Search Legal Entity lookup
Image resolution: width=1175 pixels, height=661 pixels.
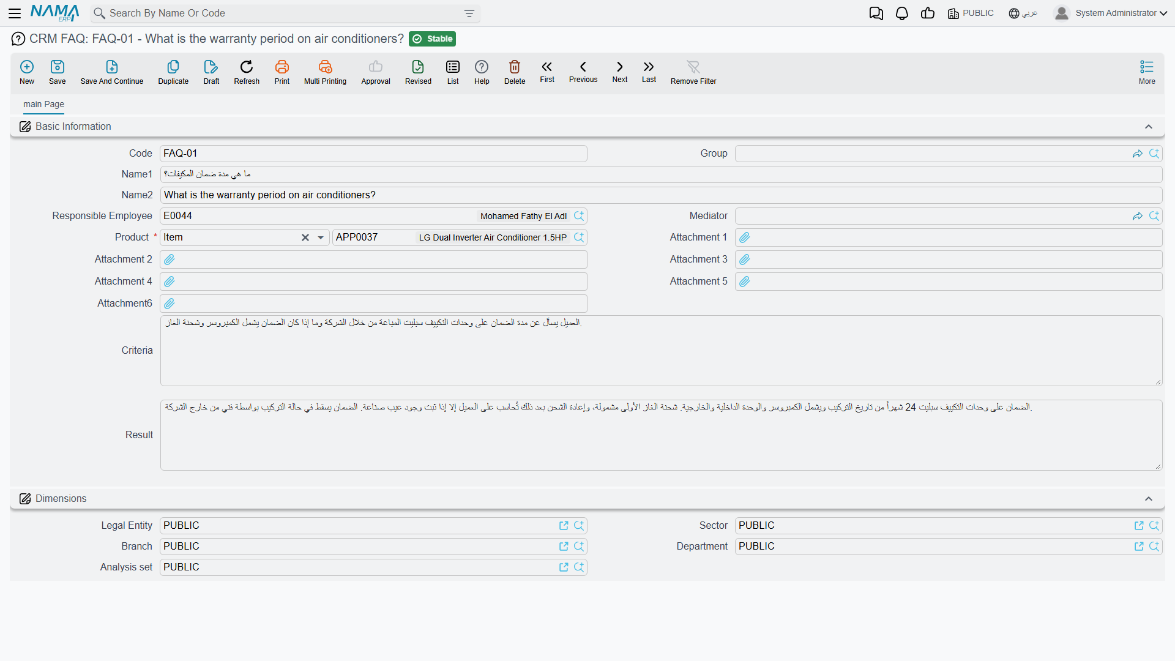579,526
